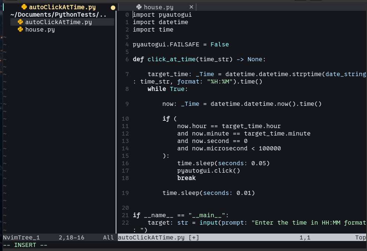Click Python icon beside autoClickAtTime.py in tree

point(20,22)
